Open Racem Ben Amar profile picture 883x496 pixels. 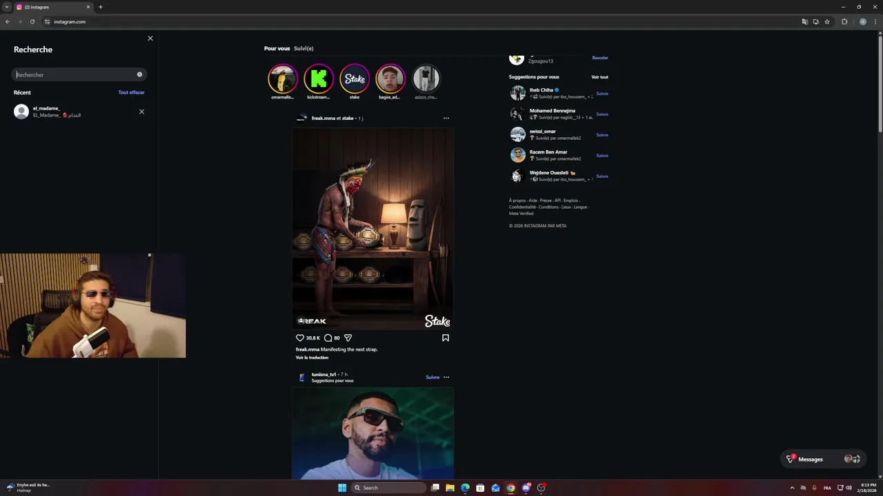517,155
